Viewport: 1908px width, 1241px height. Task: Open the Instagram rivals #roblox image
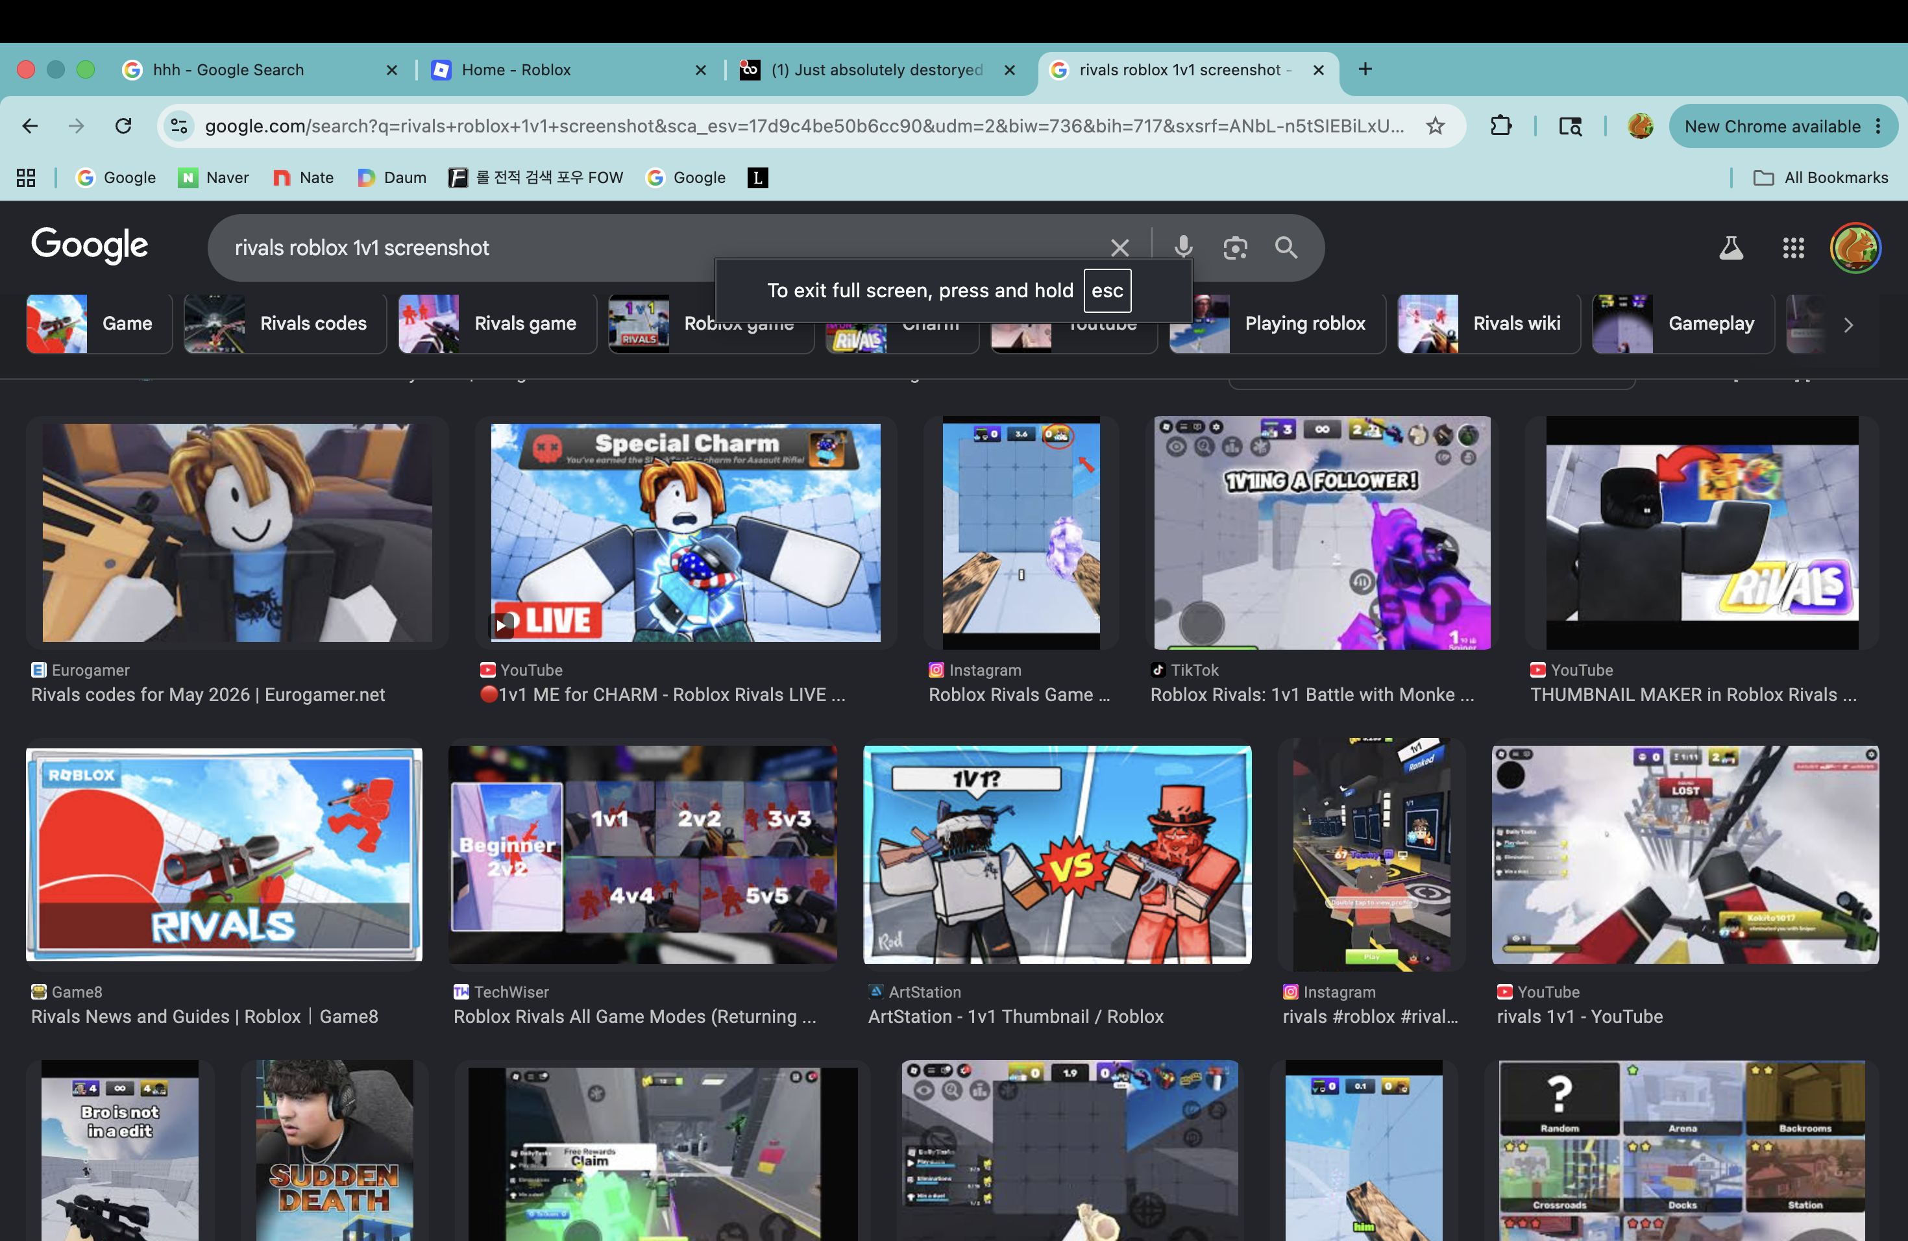coord(1372,855)
